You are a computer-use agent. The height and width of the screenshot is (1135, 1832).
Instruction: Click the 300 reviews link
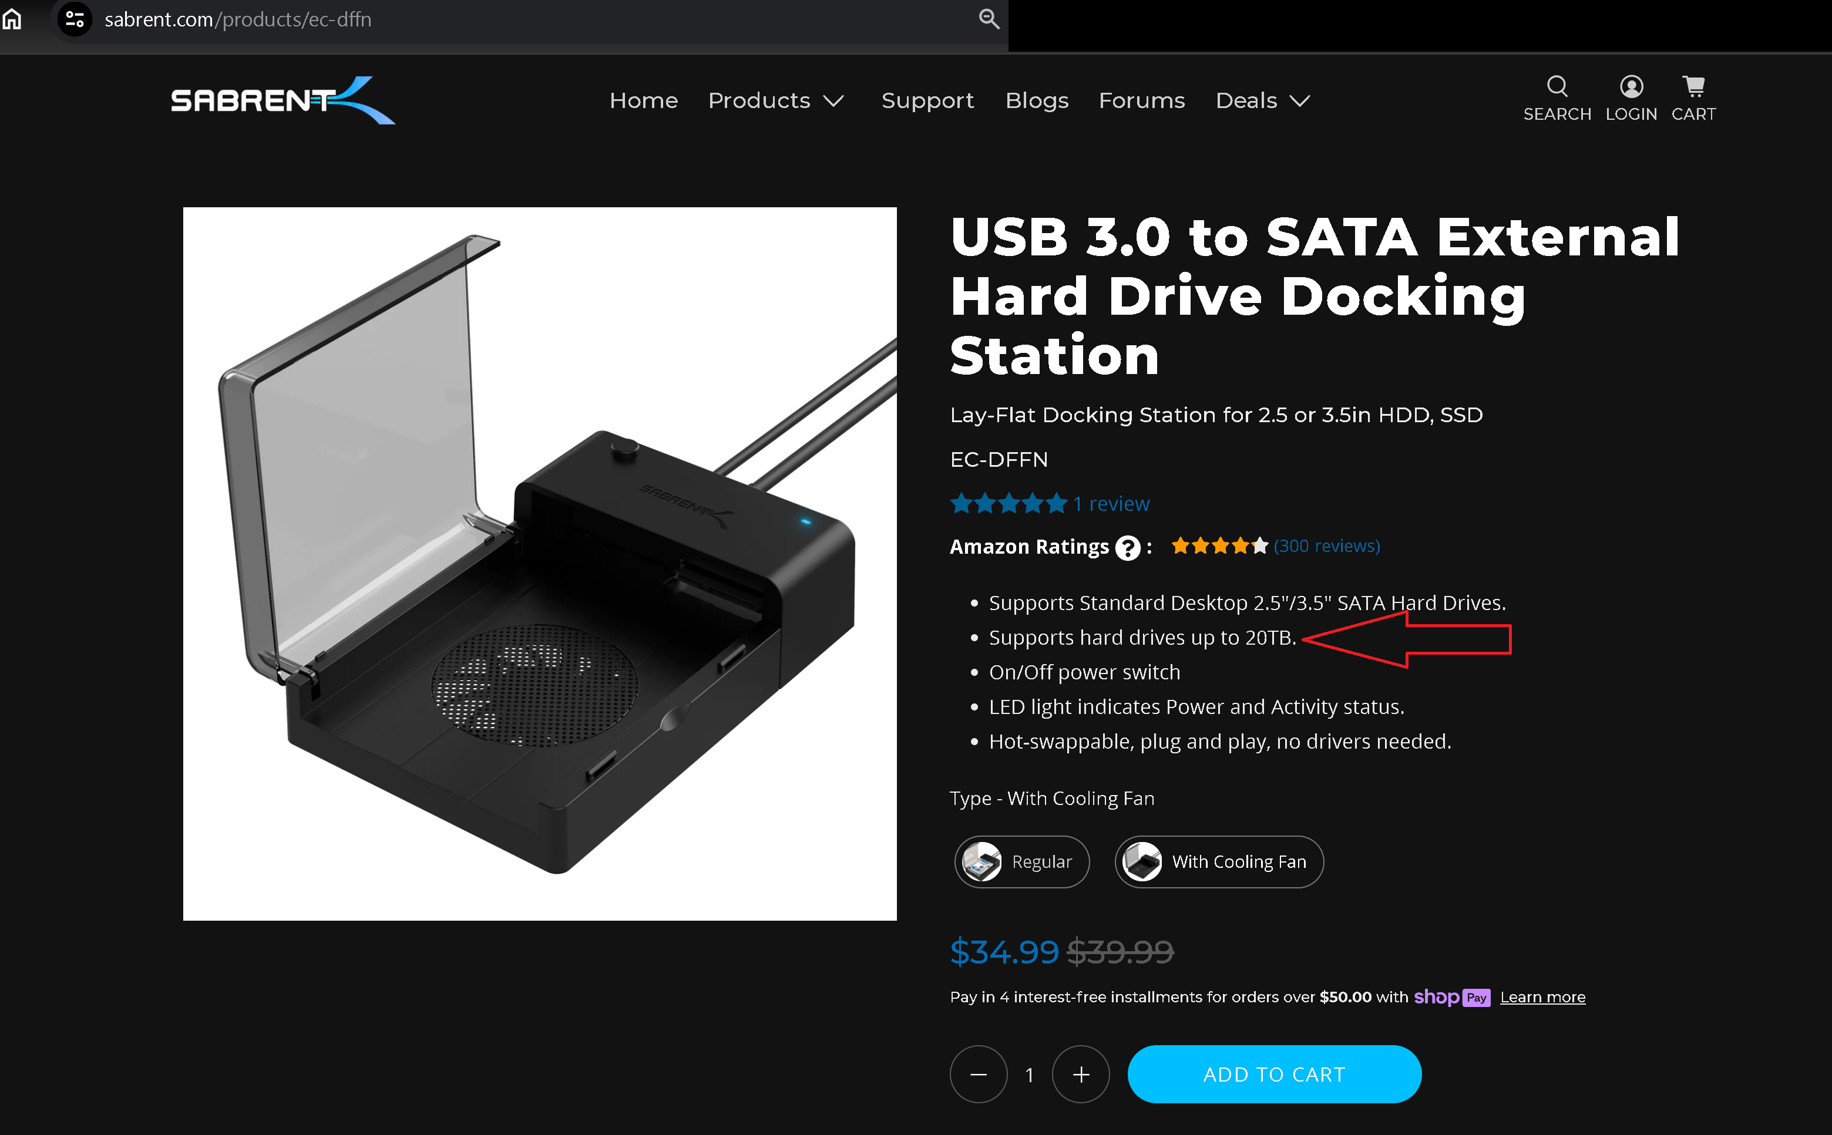[x=1325, y=547]
